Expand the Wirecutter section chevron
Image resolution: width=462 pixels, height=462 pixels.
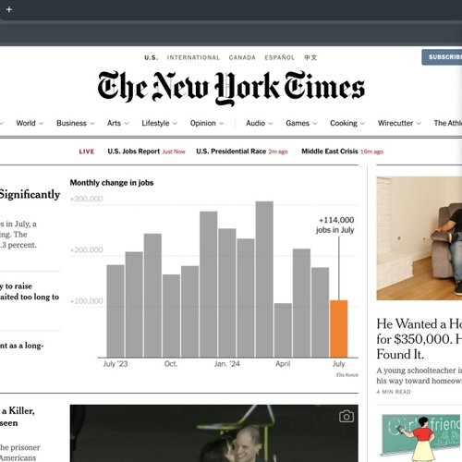419,124
